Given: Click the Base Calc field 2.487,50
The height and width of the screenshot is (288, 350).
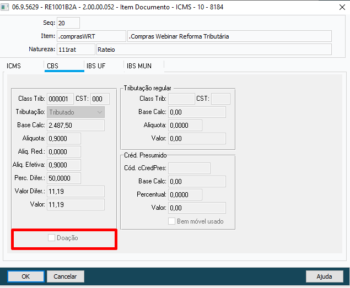Looking at the screenshot, I should pyautogui.click(x=76, y=126).
